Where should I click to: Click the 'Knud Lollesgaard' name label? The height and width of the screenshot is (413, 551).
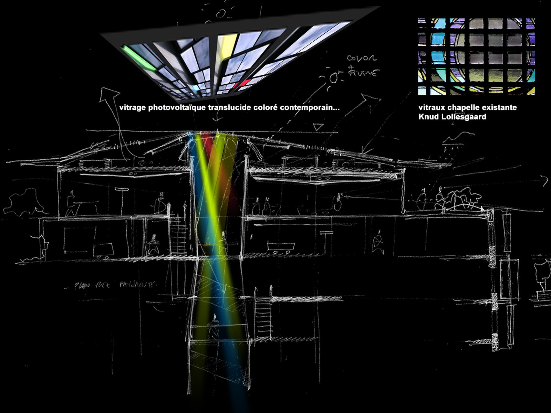[x=452, y=117]
